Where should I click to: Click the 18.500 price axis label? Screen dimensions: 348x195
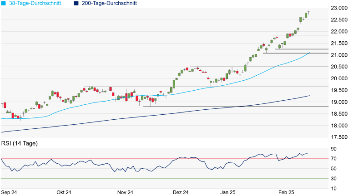(x=338, y=114)
